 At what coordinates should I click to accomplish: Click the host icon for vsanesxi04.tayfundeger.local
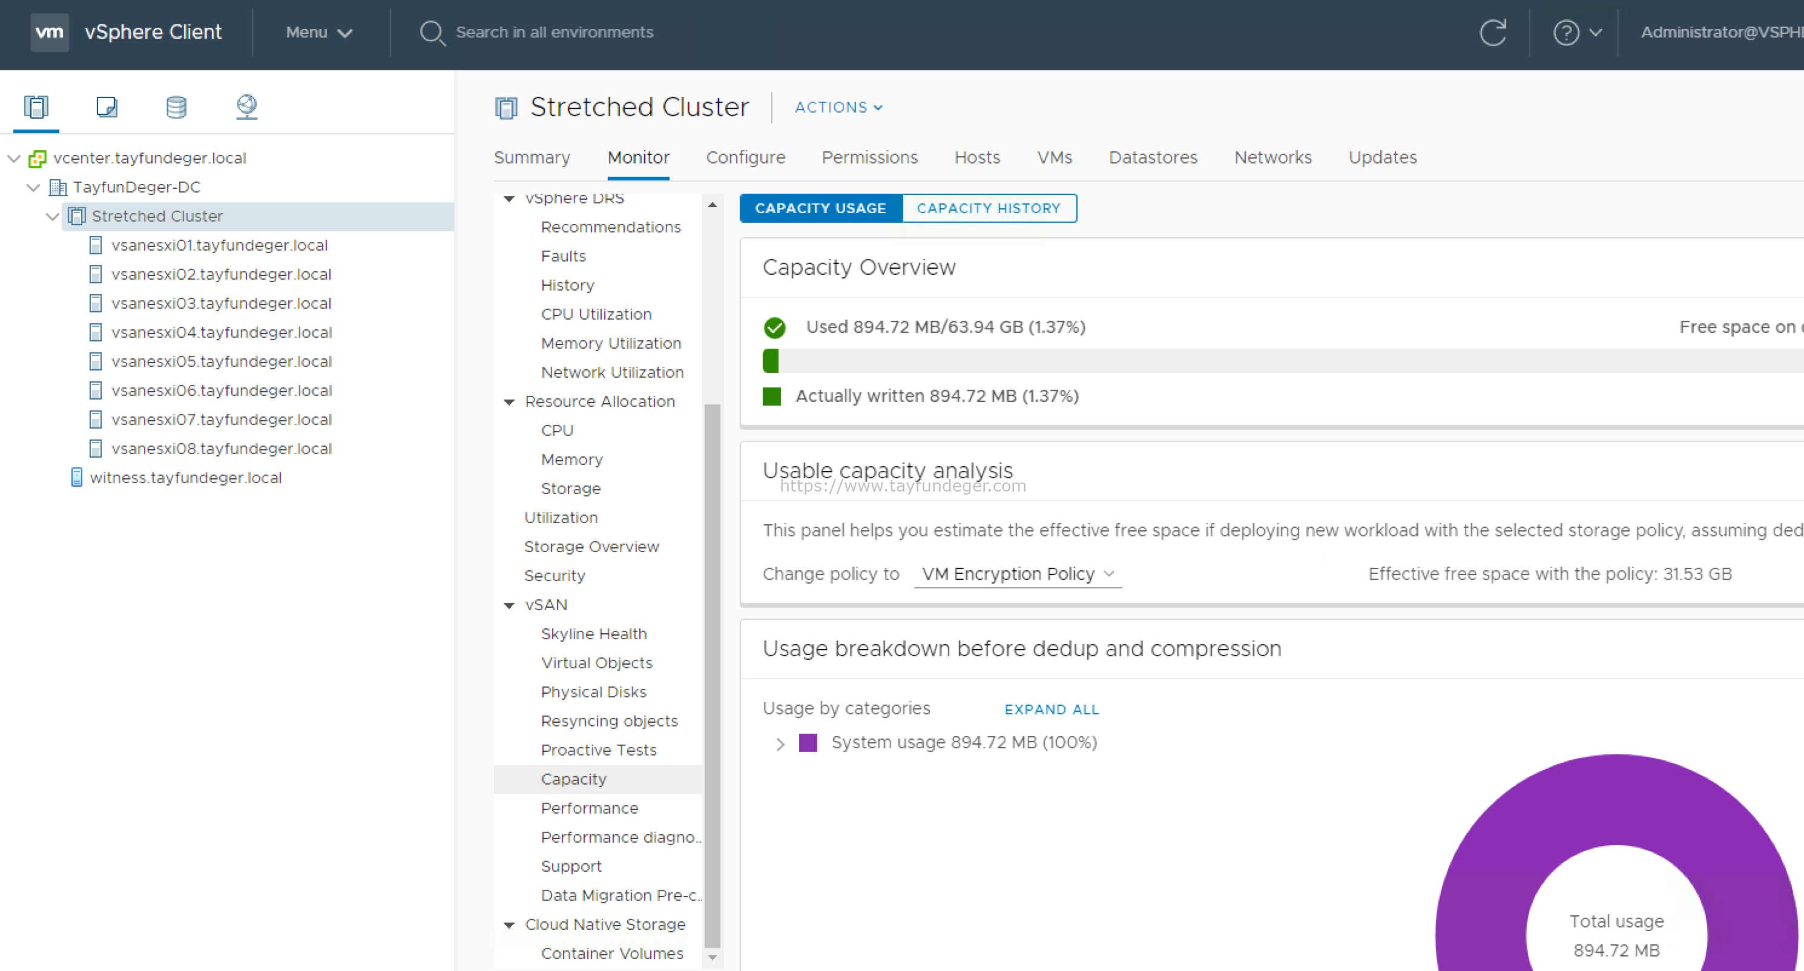pyautogui.click(x=96, y=332)
